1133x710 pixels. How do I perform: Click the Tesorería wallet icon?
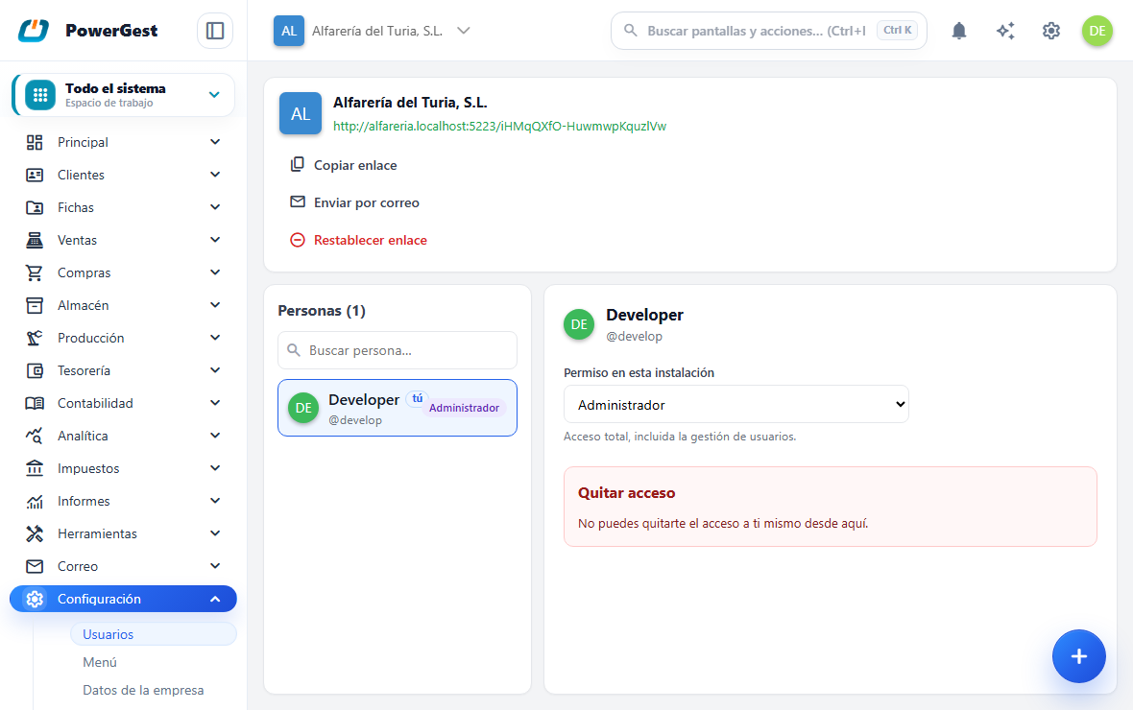(35, 370)
